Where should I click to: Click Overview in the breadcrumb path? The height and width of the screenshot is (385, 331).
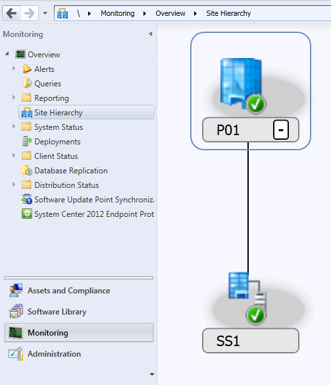(x=170, y=13)
